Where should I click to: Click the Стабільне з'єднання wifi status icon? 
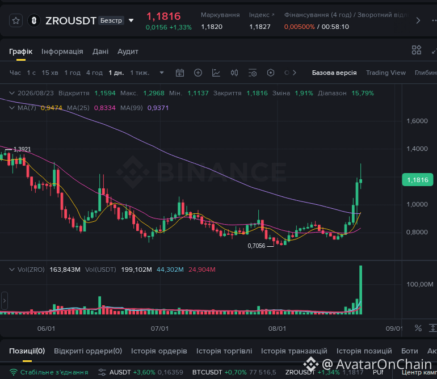click(13, 372)
